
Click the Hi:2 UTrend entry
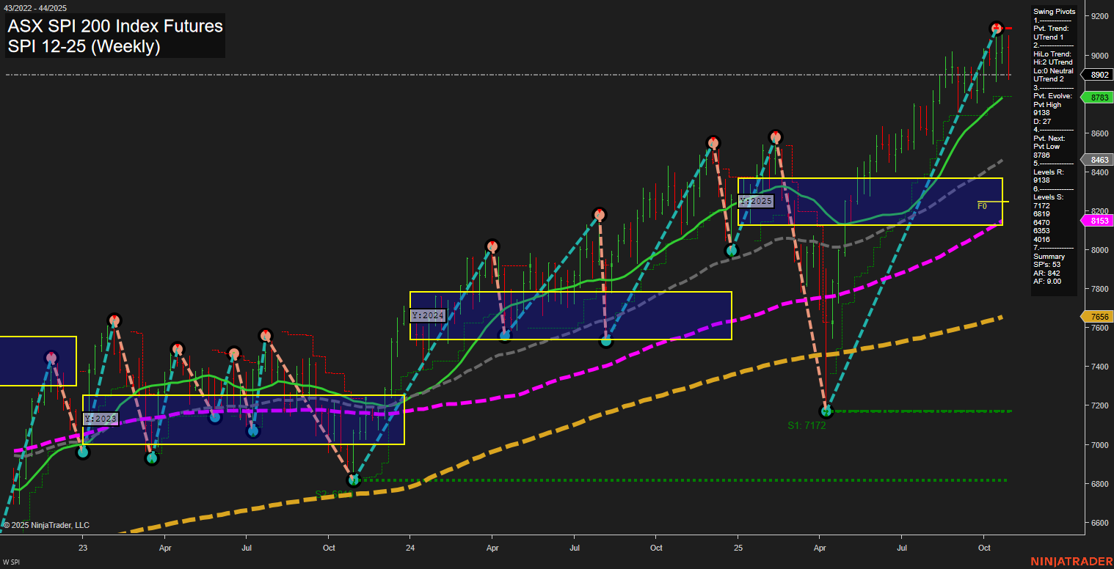1052,62
